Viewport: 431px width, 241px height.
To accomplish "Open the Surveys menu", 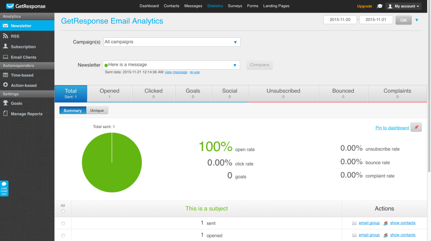I will click(x=235, y=6).
